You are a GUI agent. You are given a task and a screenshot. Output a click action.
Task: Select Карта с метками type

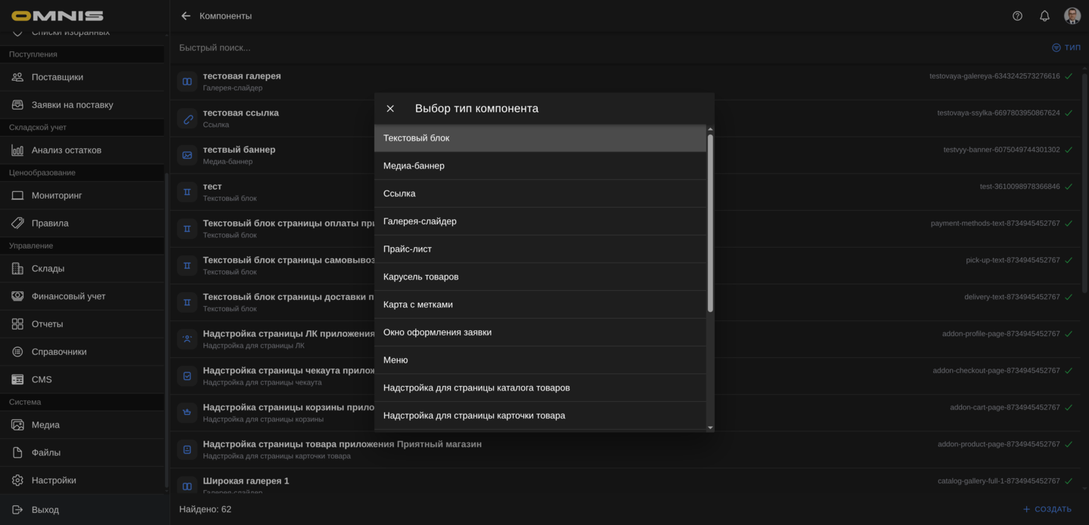tap(540, 304)
